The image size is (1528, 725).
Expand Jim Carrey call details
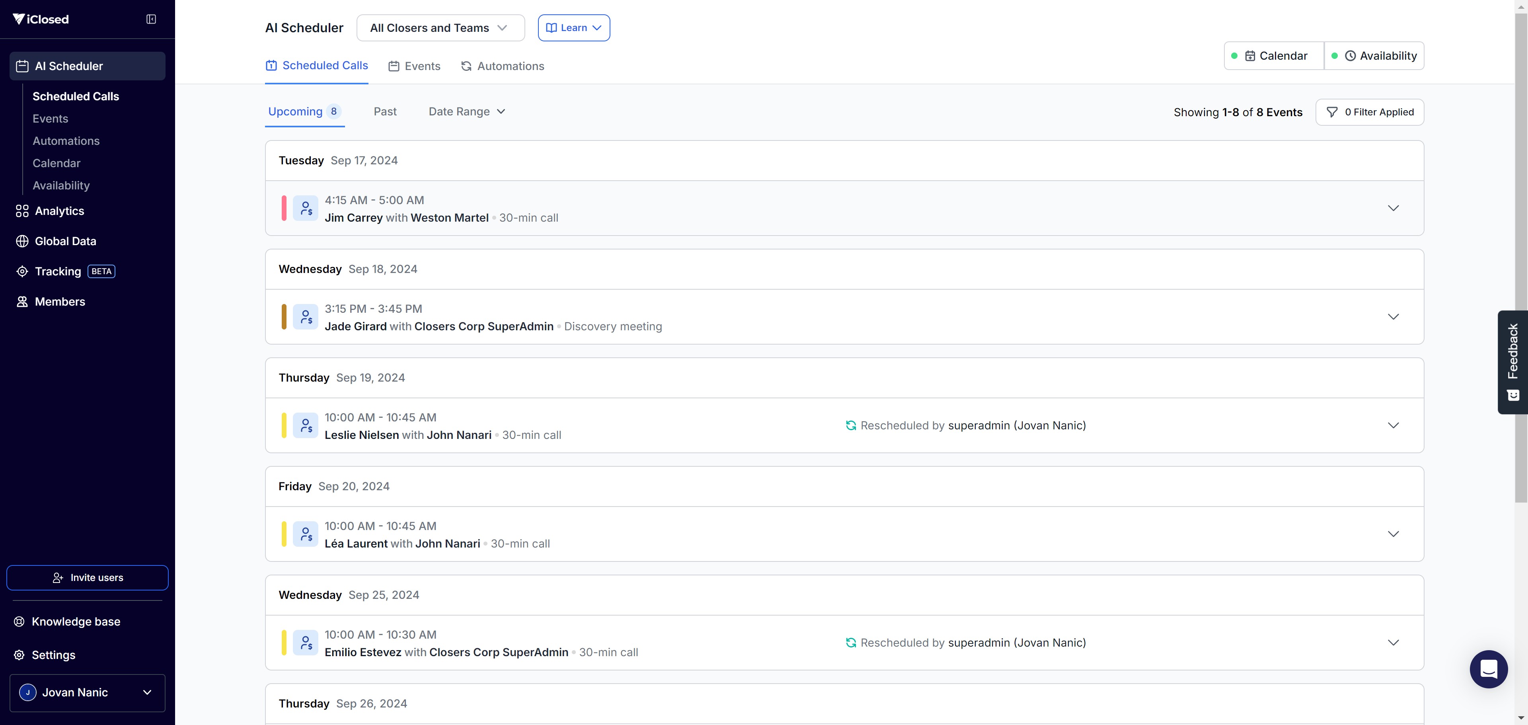1394,208
